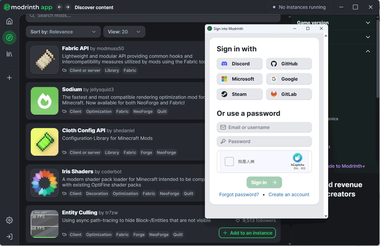The image size is (380, 246).
Task: Open the View 20 dropdown
Action: point(124,32)
